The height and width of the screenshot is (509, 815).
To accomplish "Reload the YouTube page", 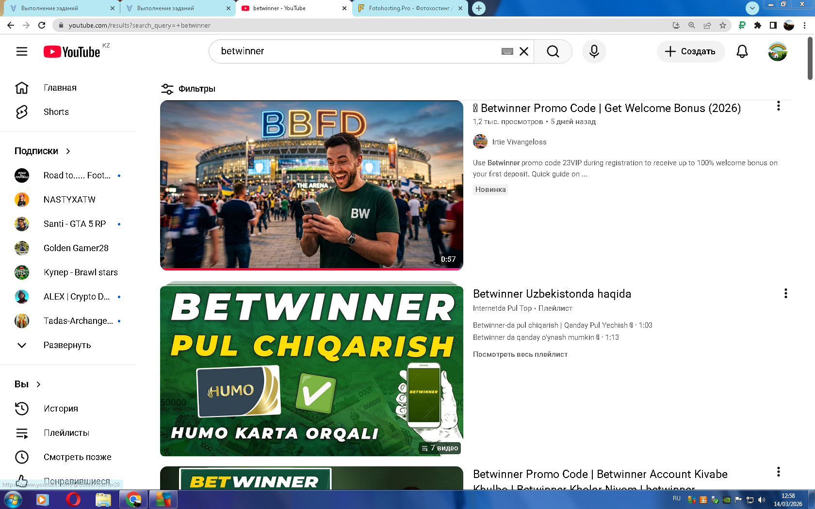I will click(42, 25).
